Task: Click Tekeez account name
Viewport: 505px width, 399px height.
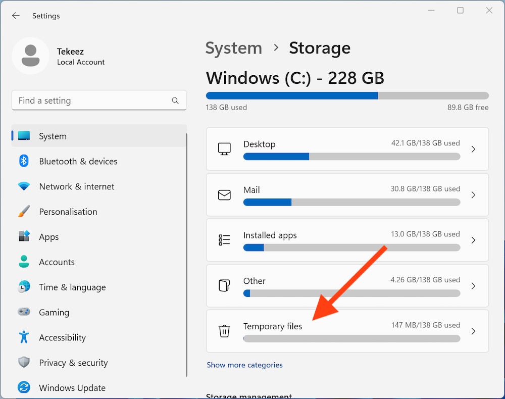Action: (x=70, y=52)
